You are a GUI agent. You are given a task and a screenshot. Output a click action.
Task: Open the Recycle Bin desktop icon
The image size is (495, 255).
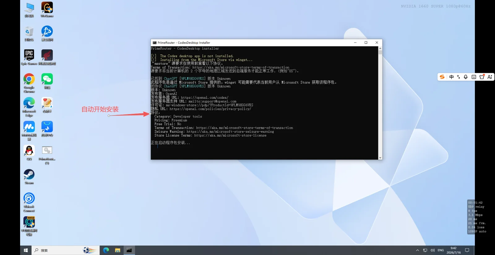pyautogui.click(x=29, y=34)
